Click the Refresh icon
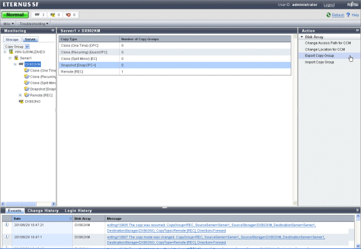Image resolution: width=361 pixels, height=249 pixels. point(329,15)
